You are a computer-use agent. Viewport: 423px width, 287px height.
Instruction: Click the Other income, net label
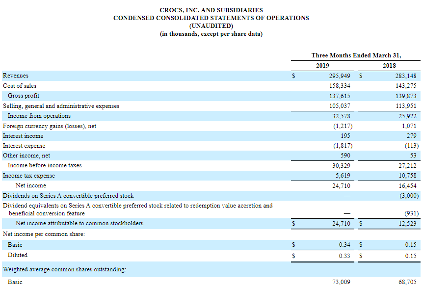[26, 156]
